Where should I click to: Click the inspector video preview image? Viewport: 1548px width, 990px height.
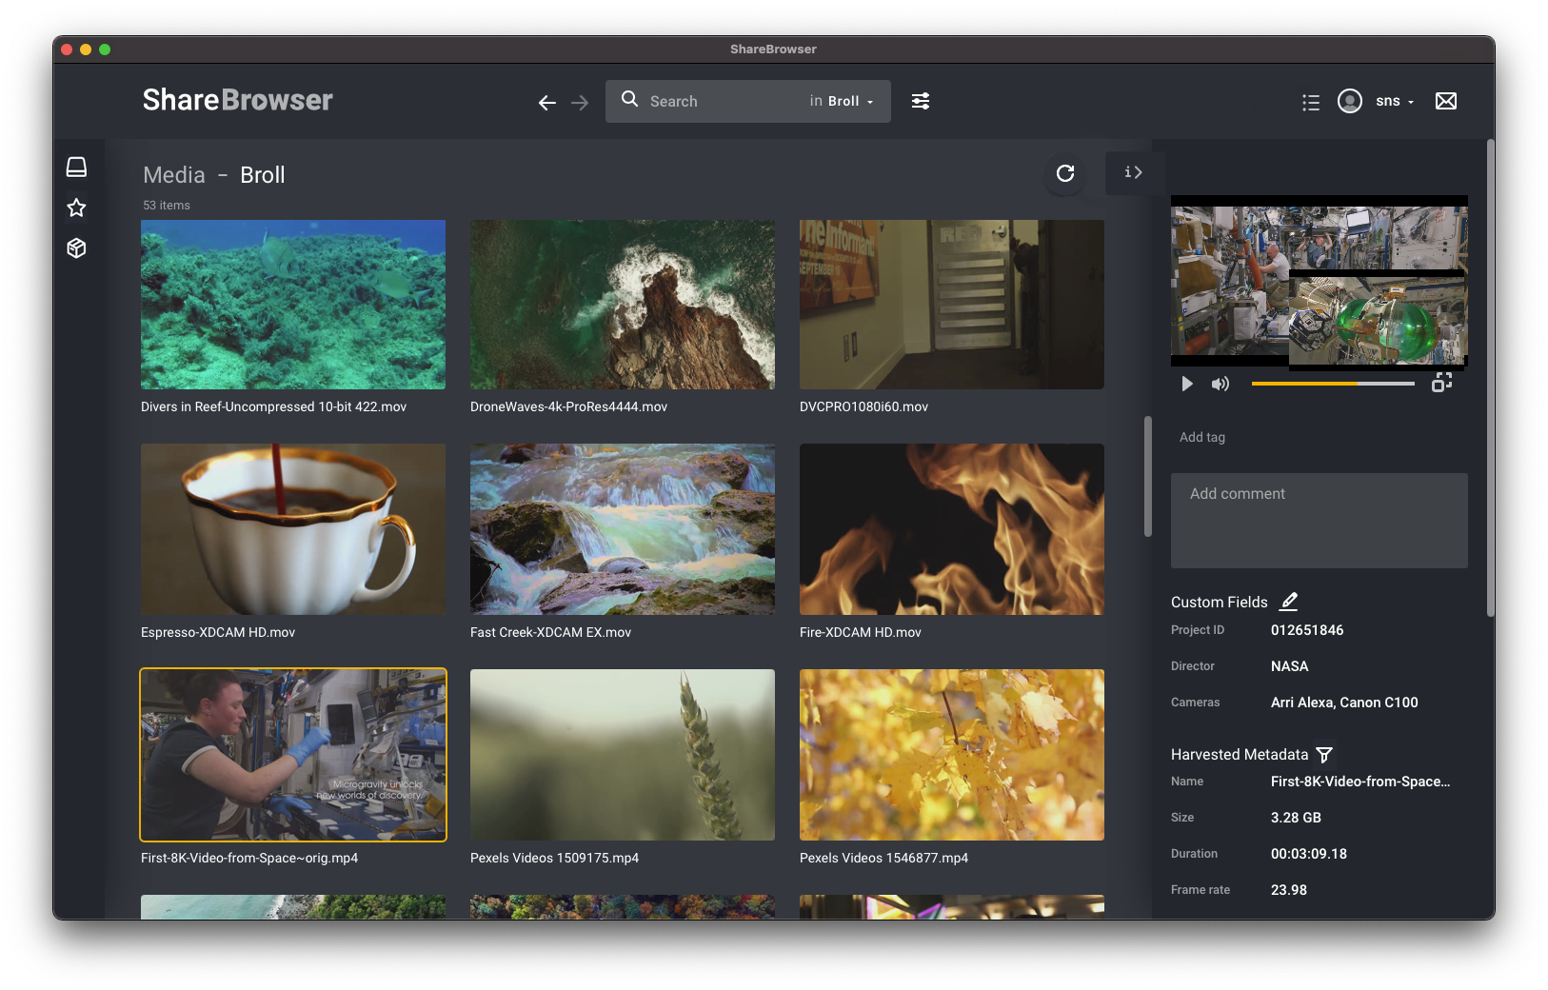point(1319,281)
